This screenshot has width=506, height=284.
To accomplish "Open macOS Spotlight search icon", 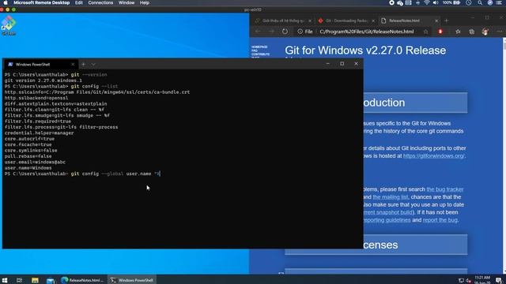I will tap(480, 2).
